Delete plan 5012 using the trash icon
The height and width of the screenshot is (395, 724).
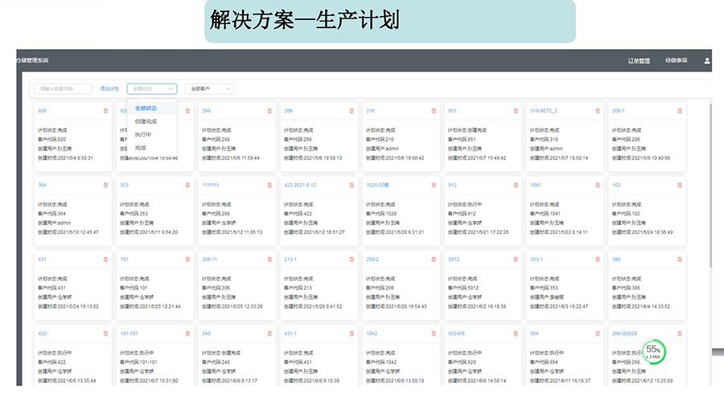[x=516, y=259]
